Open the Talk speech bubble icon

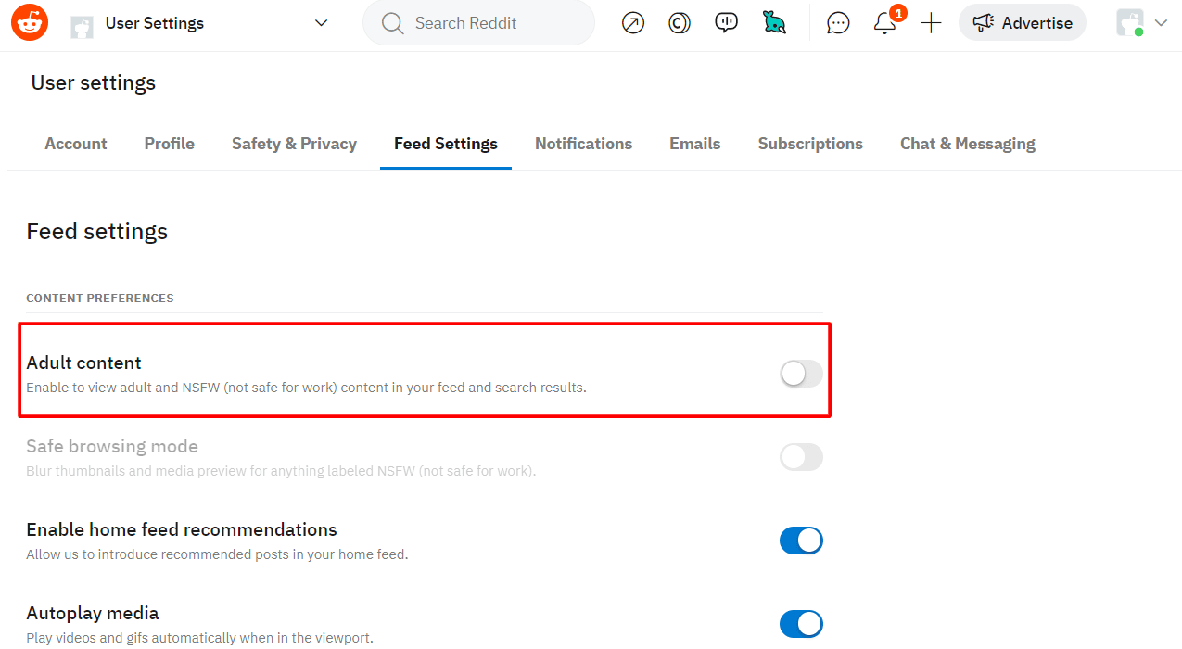(727, 23)
